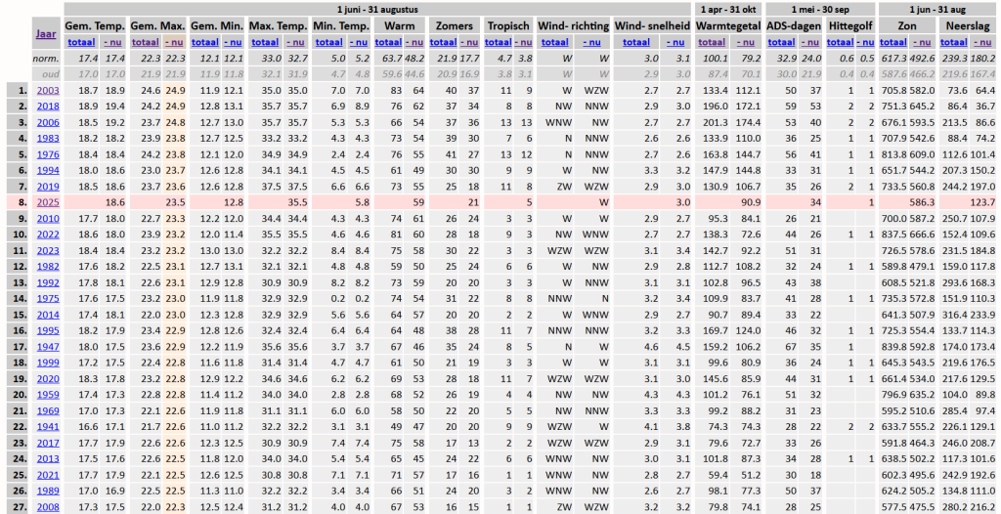Open the year 1992 link
The width and height of the screenshot is (1001, 514).
tap(48, 282)
